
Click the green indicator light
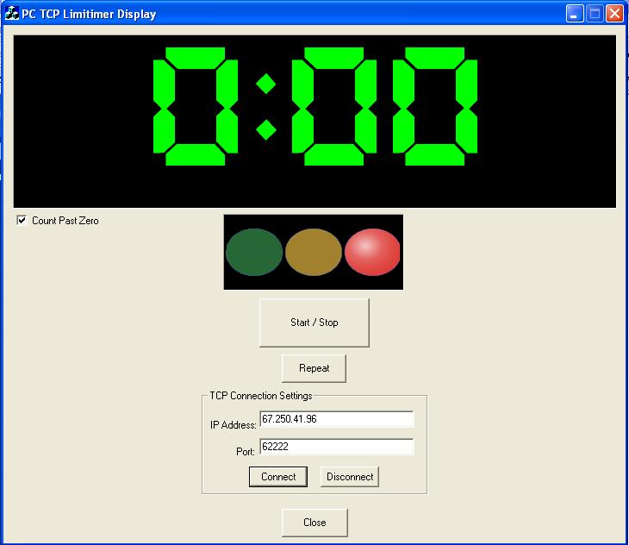pos(254,252)
